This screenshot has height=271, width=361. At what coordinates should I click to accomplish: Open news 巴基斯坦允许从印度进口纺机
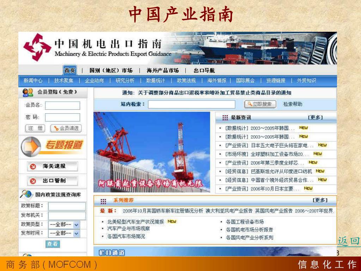(281, 171)
